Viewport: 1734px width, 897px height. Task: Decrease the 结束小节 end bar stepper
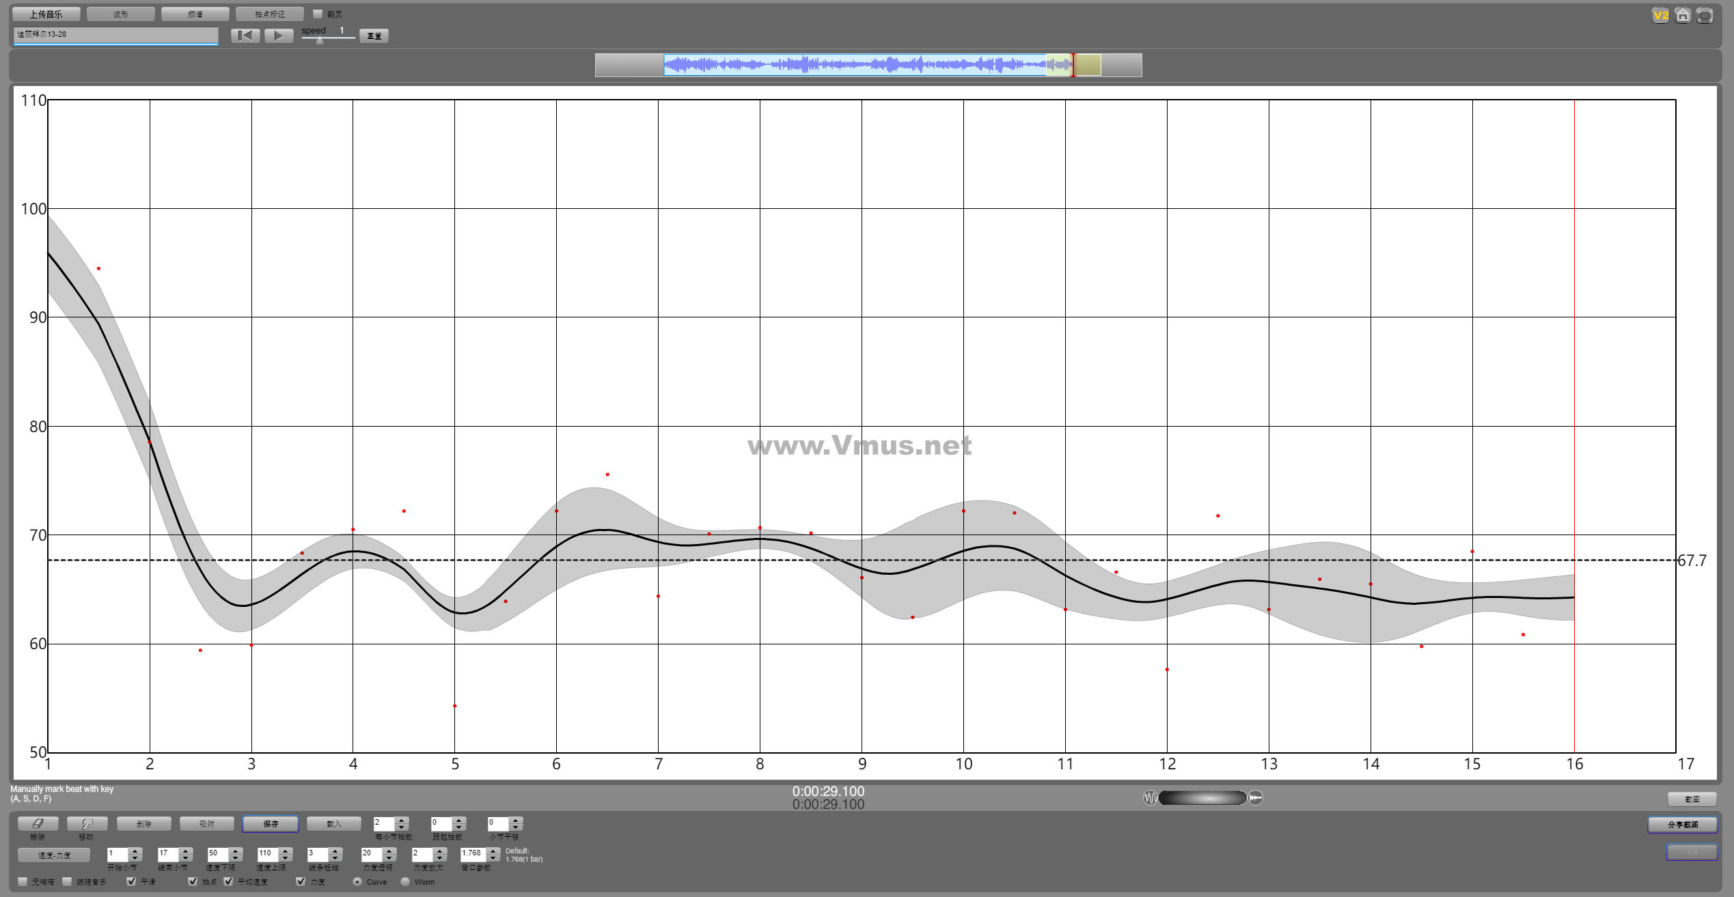185,858
